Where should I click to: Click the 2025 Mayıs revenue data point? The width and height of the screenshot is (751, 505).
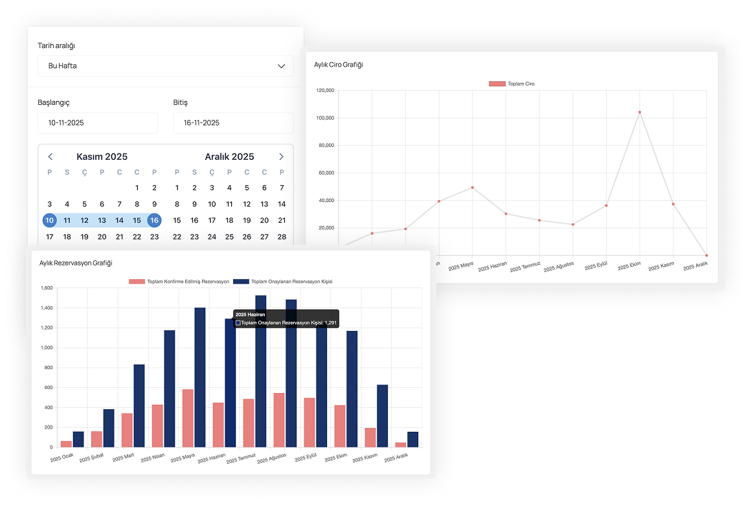[473, 188]
